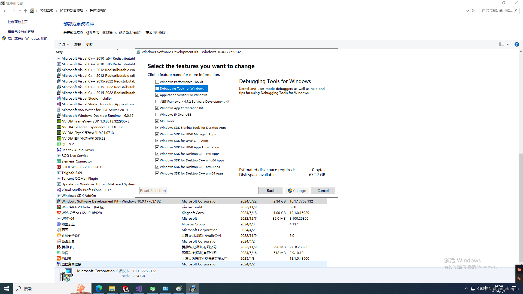This screenshot has width=523, height=294.
Task: Open the 组织 dropdown menu
Action: point(63,45)
